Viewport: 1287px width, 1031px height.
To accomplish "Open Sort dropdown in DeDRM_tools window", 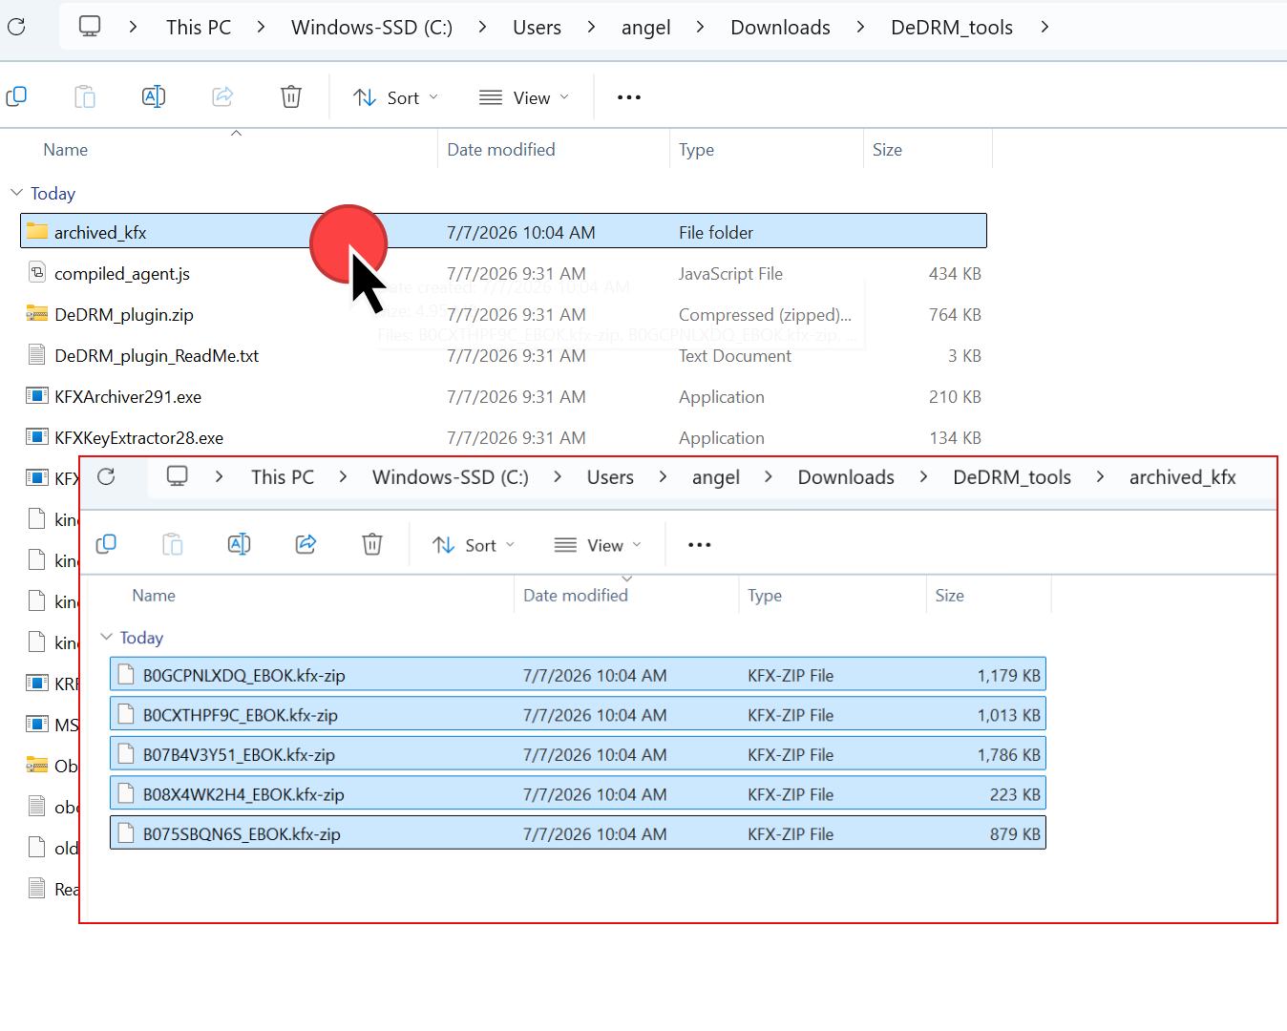I will (x=396, y=97).
